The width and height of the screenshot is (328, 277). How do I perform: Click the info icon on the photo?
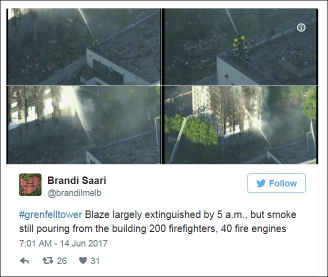pos(301,27)
